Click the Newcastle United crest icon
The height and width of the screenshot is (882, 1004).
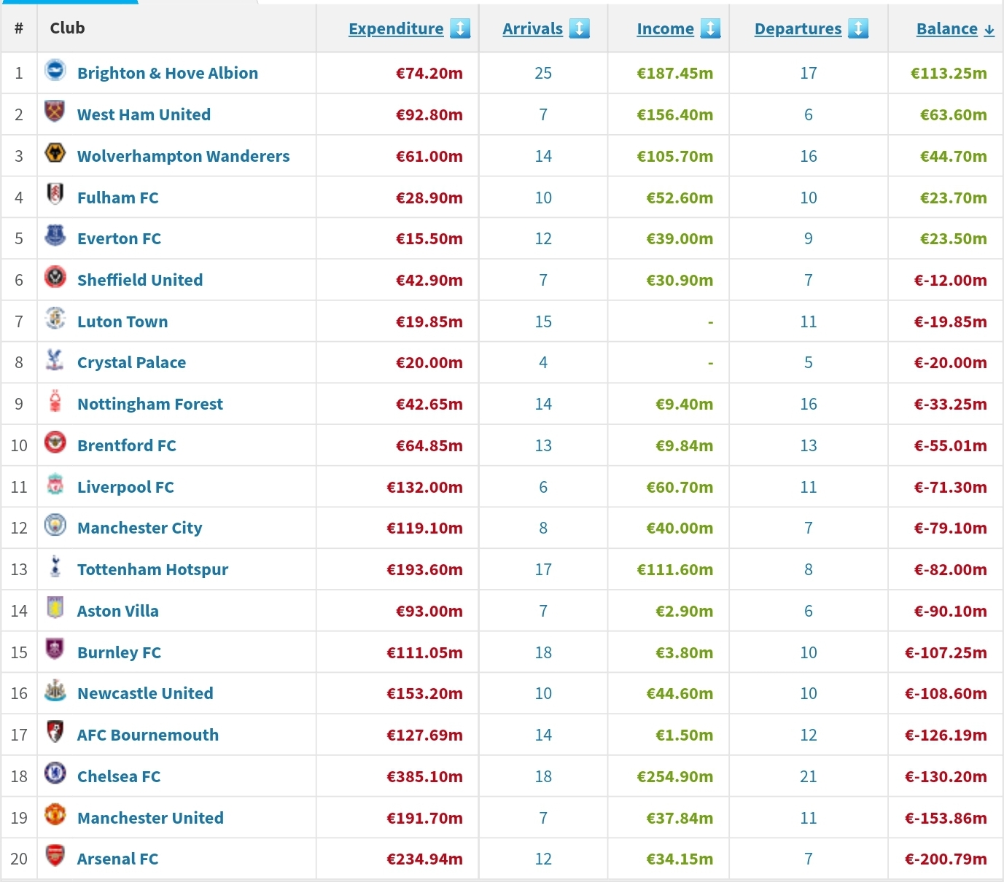point(55,690)
